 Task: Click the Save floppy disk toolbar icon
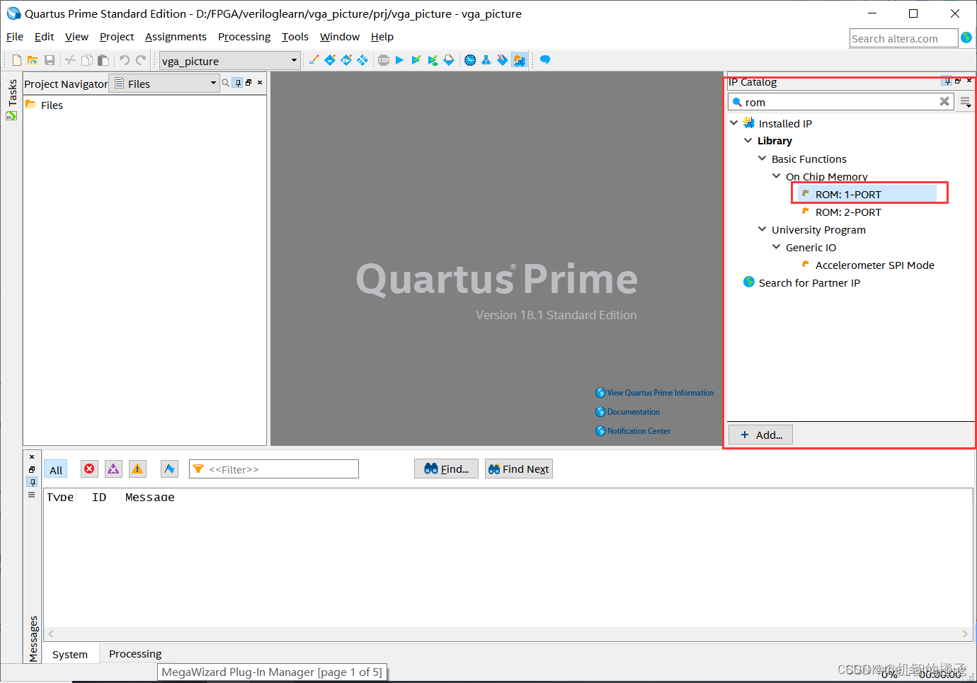pos(50,60)
